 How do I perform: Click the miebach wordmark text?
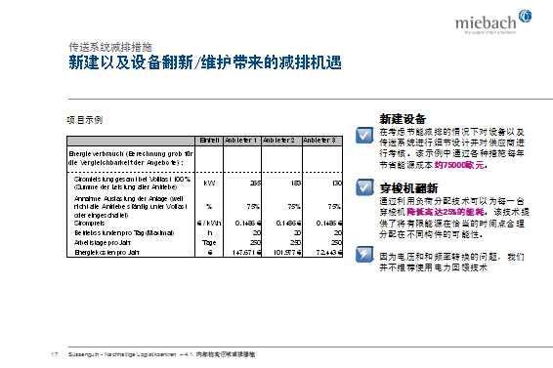[486, 22]
